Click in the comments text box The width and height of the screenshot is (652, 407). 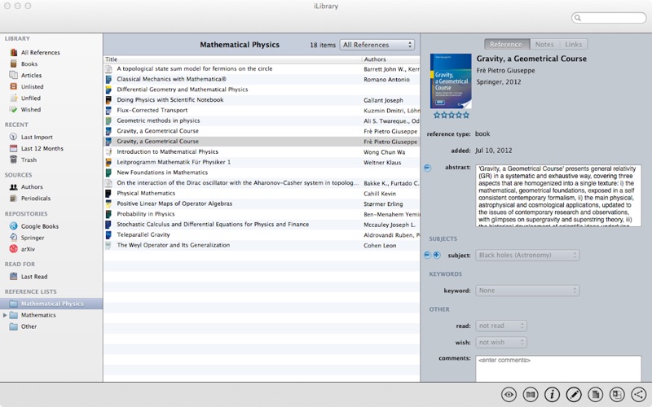pos(558,369)
